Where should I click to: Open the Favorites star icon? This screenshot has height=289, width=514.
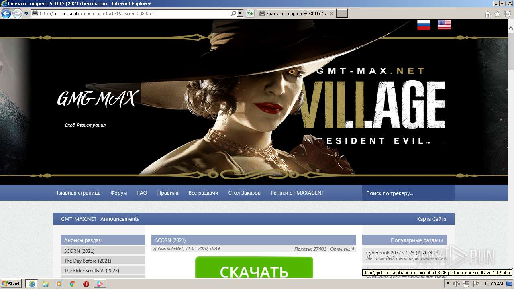pos(498,14)
